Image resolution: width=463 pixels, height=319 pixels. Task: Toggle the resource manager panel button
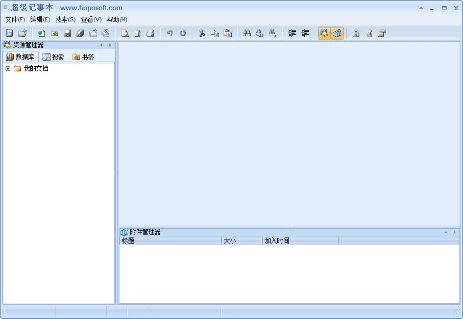pos(324,33)
